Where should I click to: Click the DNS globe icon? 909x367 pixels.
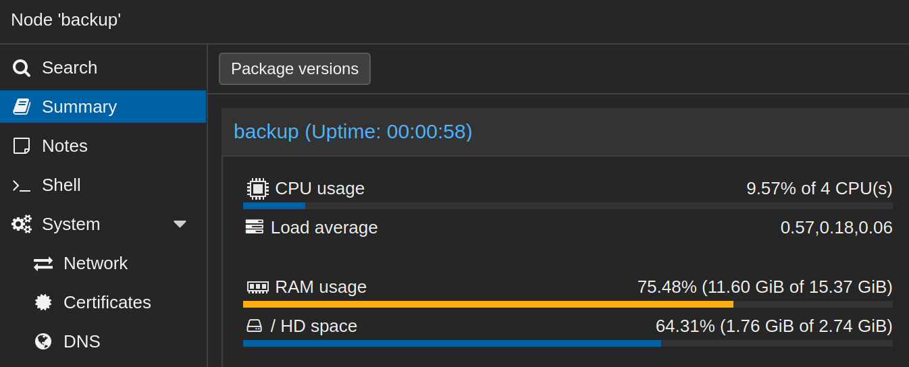(x=43, y=341)
